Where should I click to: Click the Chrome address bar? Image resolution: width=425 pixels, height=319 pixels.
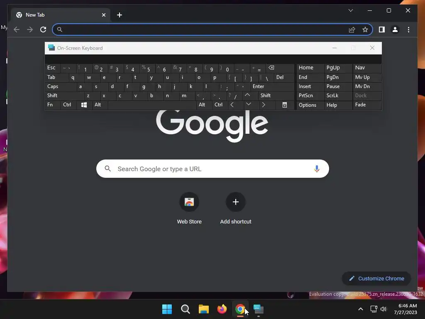point(212,29)
